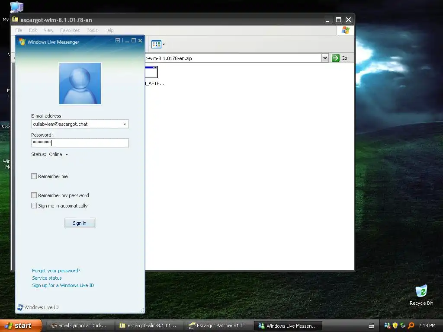The image size is (443, 332).
Task: Click the Messenger signed-out tray icon
Action: coord(387,326)
